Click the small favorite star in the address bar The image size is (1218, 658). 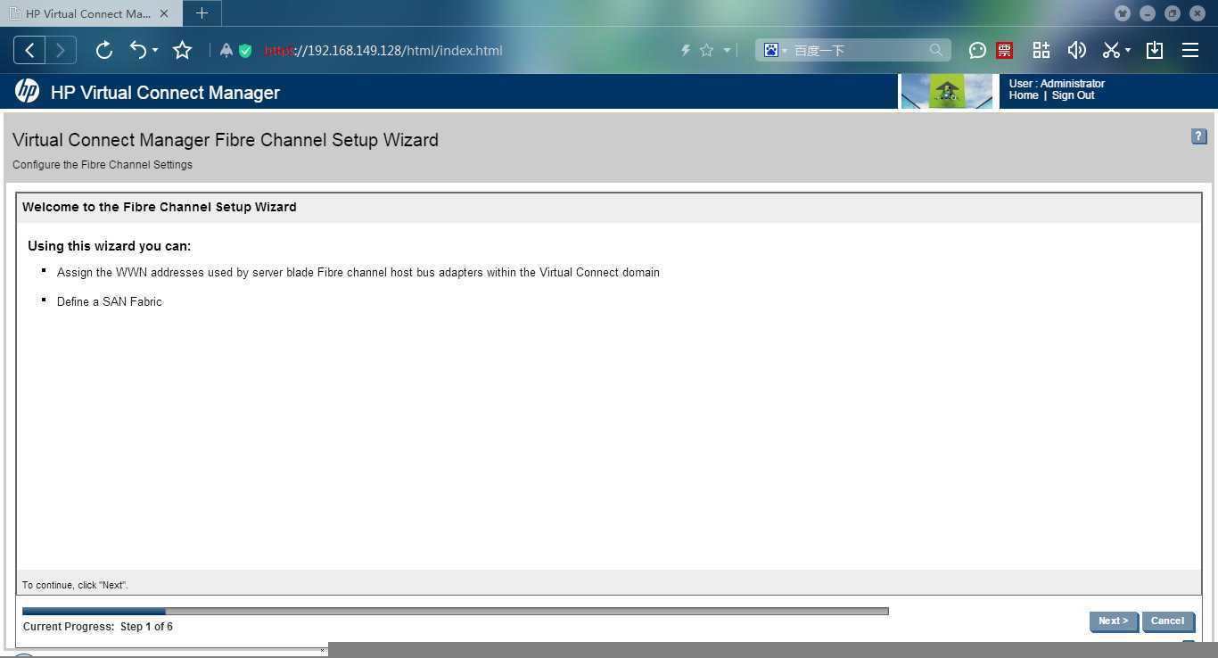coord(706,51)
